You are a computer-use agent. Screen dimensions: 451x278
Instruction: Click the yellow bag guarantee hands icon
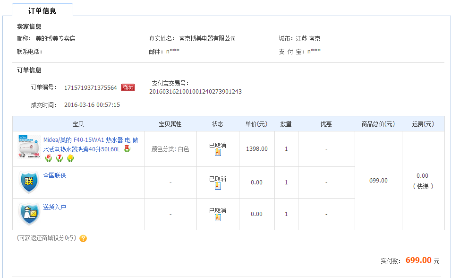click(70, 158)
